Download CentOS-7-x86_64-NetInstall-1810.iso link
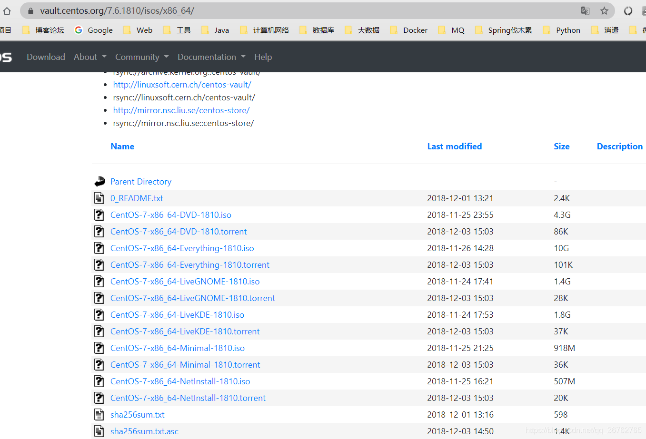This screenshot has width=646, height=439. click(x=180, y=381)
